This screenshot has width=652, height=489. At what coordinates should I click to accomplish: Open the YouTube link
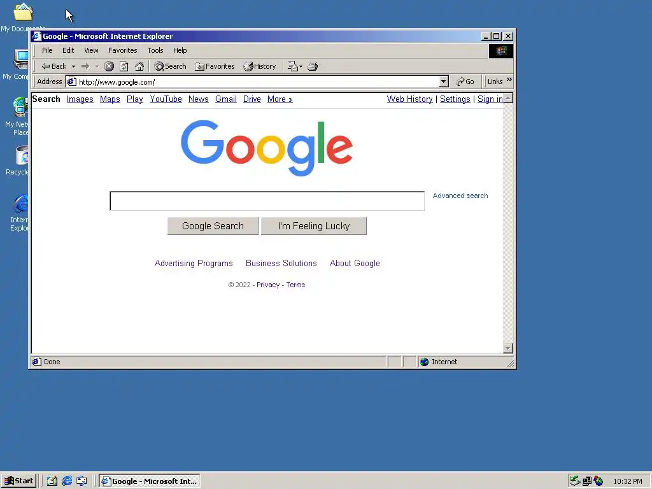[166, 99]
